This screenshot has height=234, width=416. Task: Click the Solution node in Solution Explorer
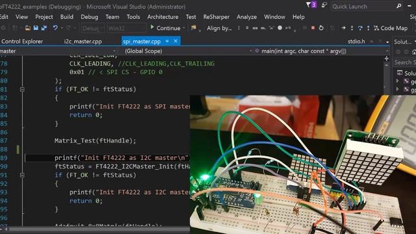coord(407,73)
